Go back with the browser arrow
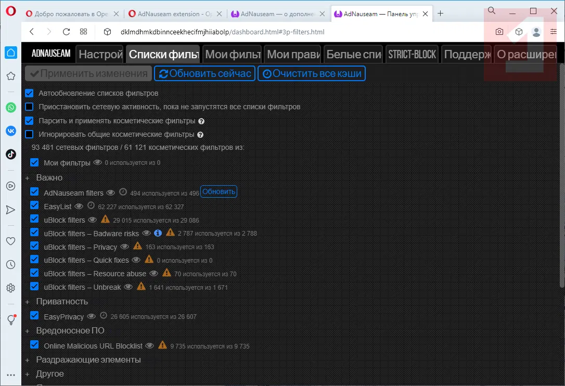 point(32,32)
